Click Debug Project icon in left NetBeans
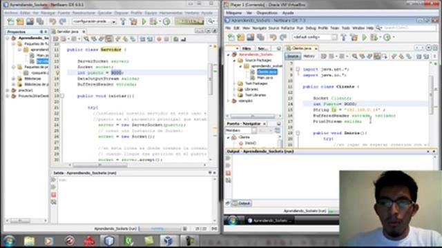442x248 pixels. coord(153,21)
